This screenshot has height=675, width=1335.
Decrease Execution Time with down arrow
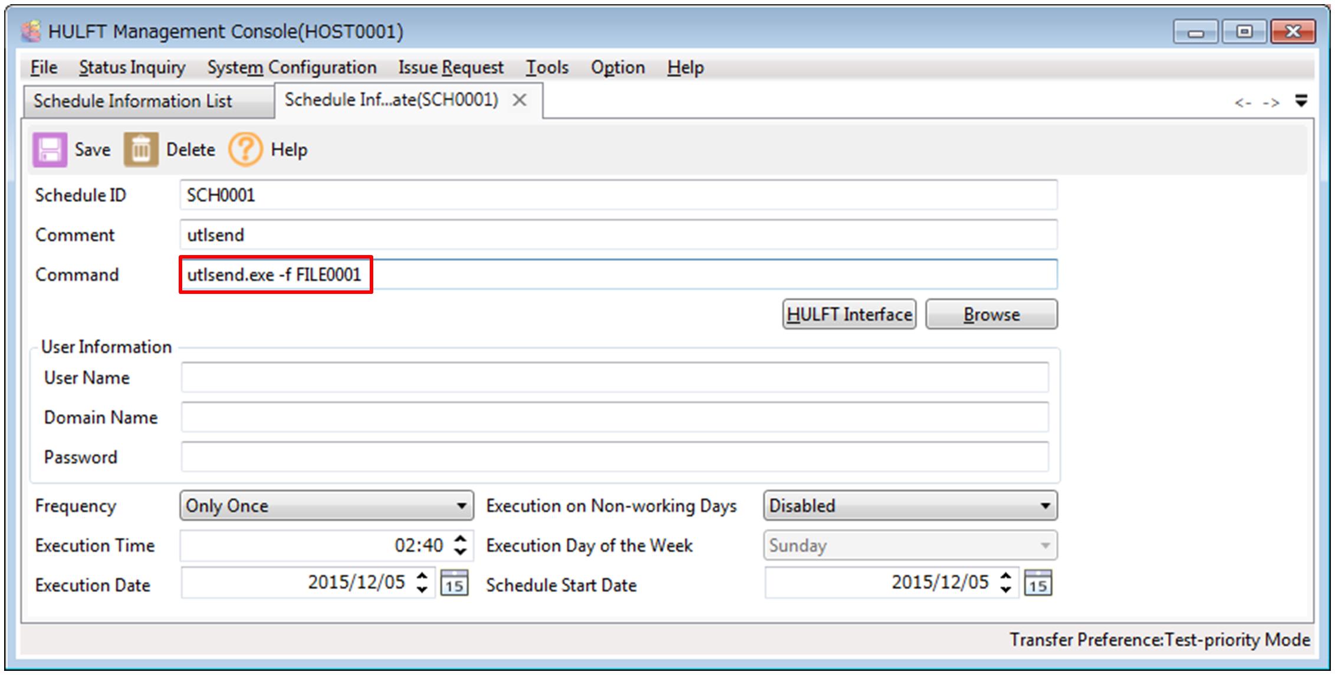461,552
